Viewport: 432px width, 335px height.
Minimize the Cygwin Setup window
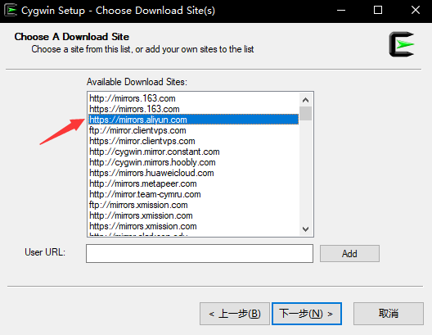click(x=341, y=11)
